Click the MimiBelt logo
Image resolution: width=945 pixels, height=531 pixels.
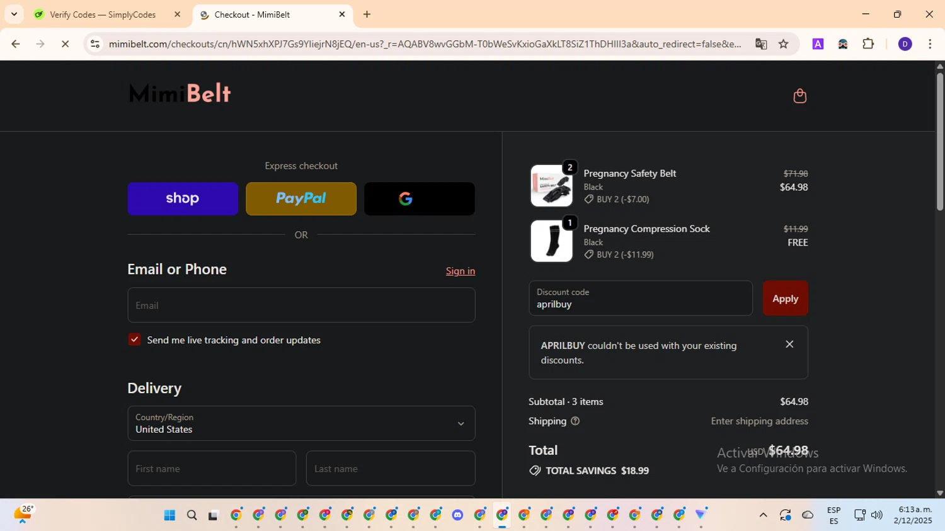[180, 93]
